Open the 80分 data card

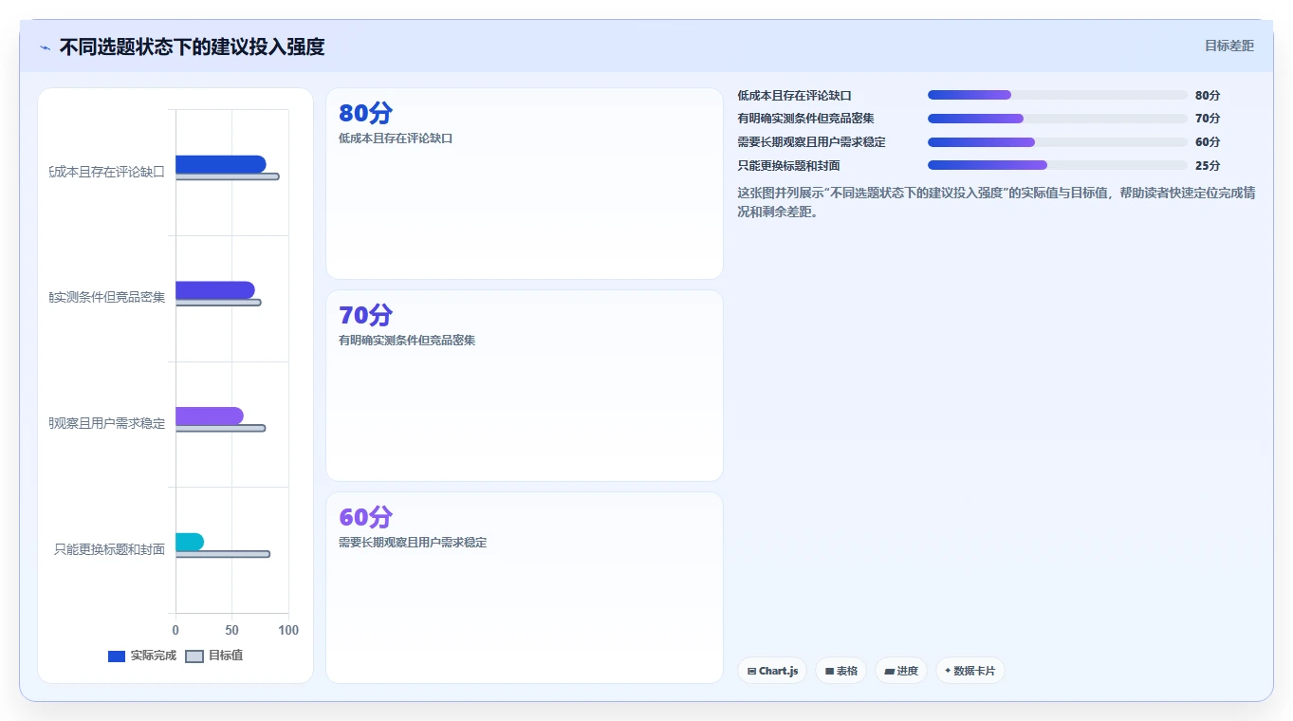[x=525, y=184]
